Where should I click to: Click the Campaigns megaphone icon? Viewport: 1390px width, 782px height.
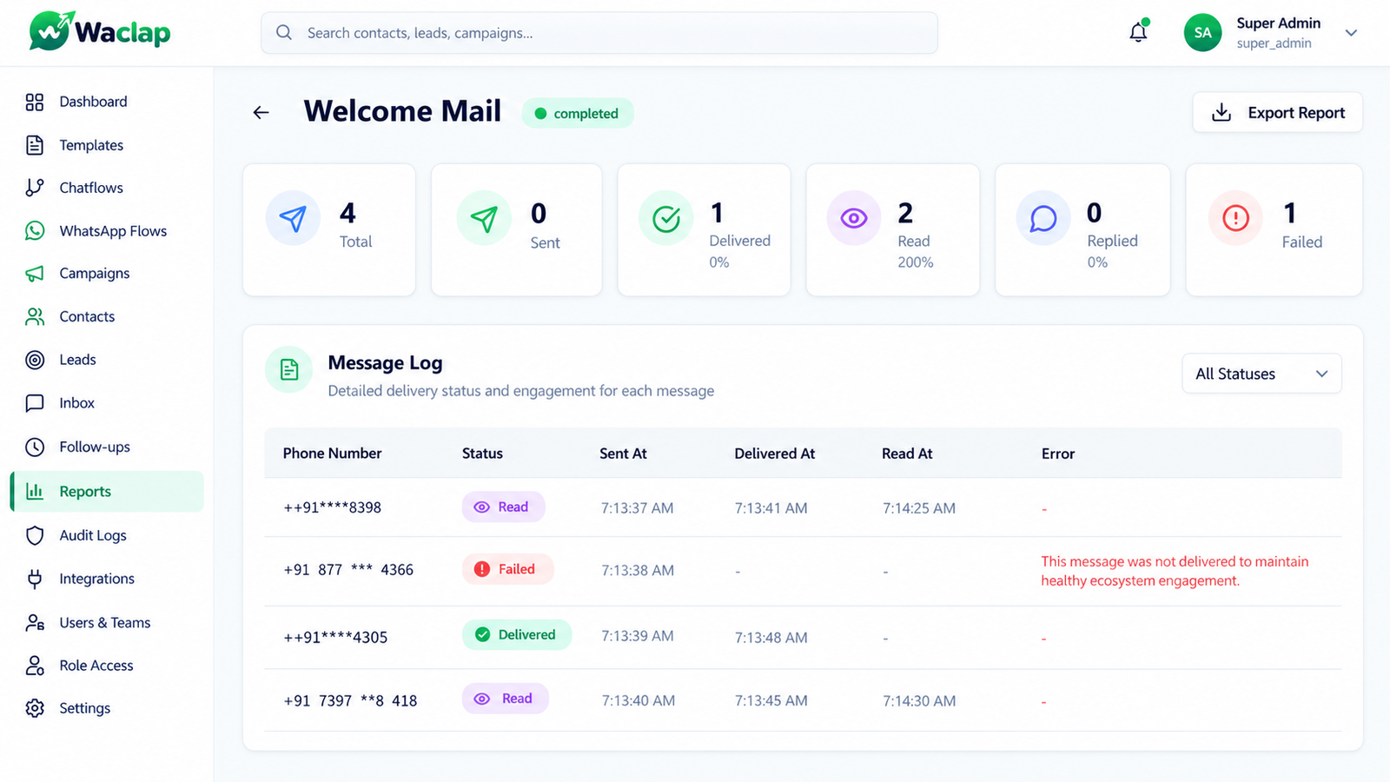coord(35,274)
